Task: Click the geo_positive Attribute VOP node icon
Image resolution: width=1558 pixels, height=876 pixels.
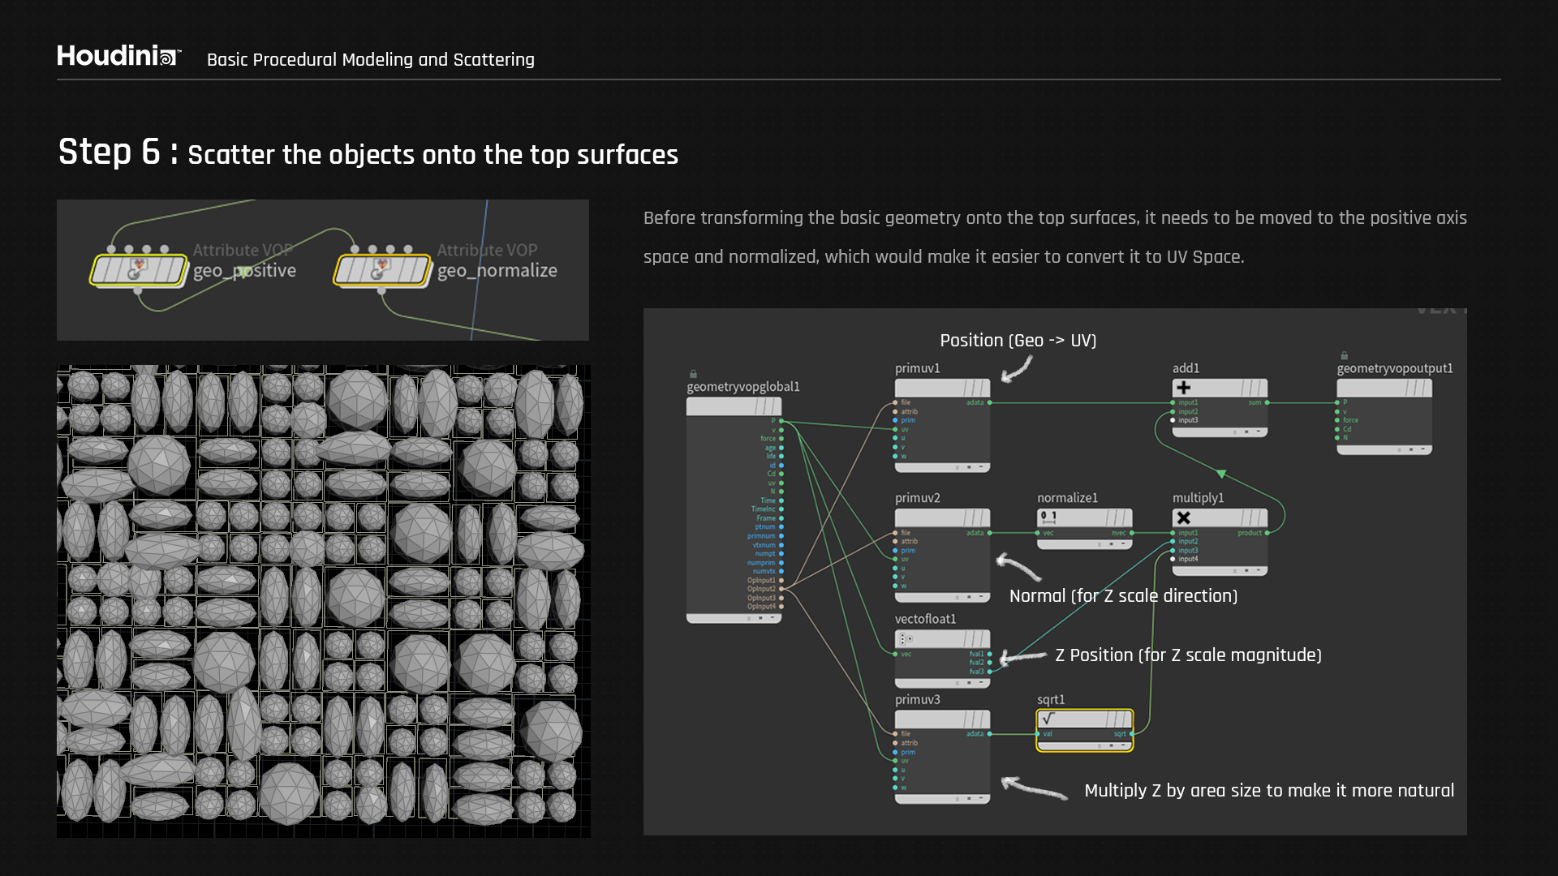Action: click(139, 270)
